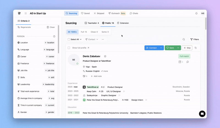The image size is (220, 128).
Task: Click the Filters button
Action: coord(194,39)
